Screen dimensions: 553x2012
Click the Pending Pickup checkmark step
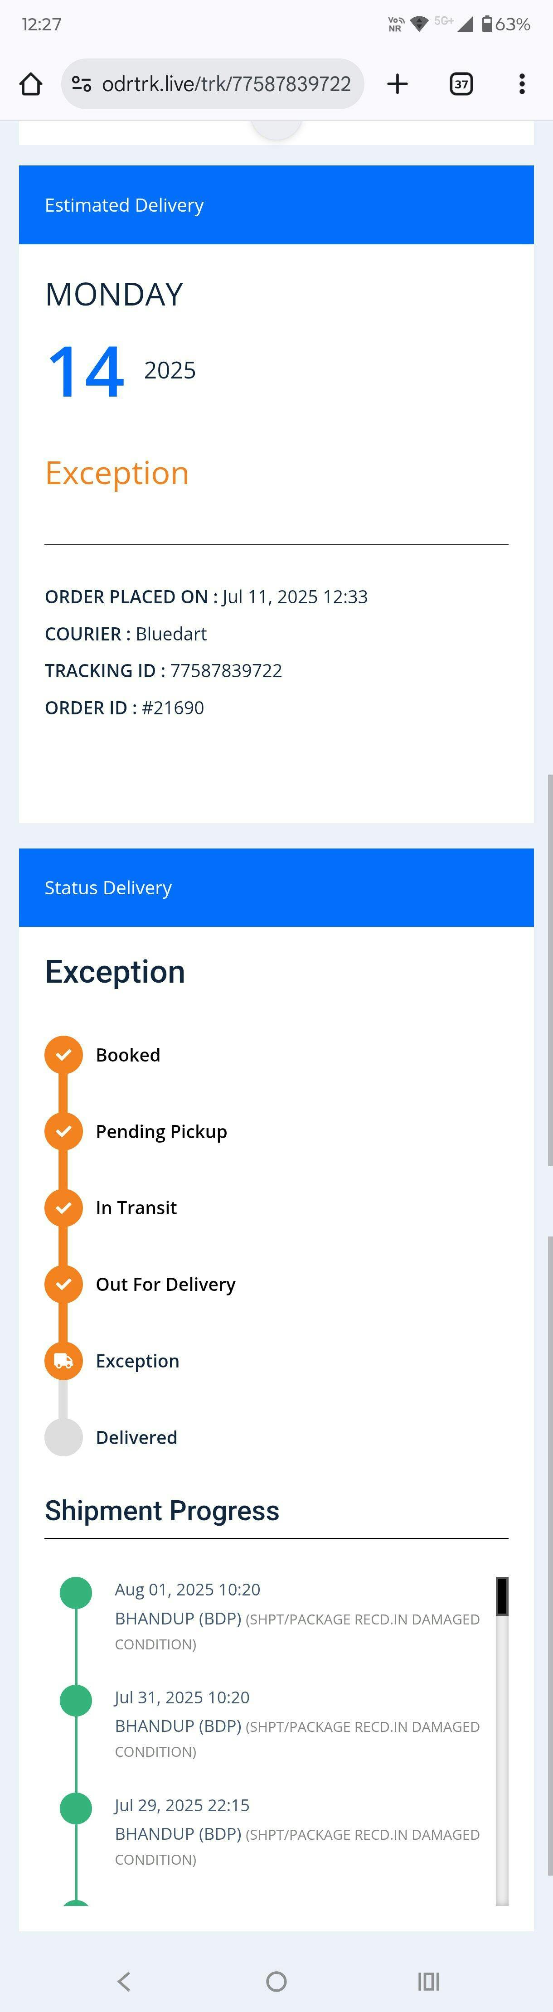click(64, 1132)
